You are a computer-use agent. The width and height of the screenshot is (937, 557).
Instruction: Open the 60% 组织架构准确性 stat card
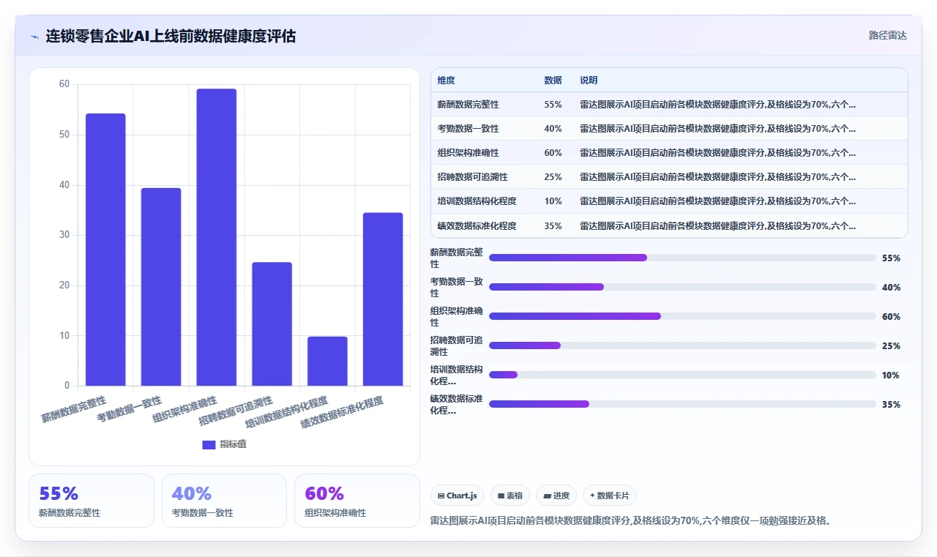357,501
